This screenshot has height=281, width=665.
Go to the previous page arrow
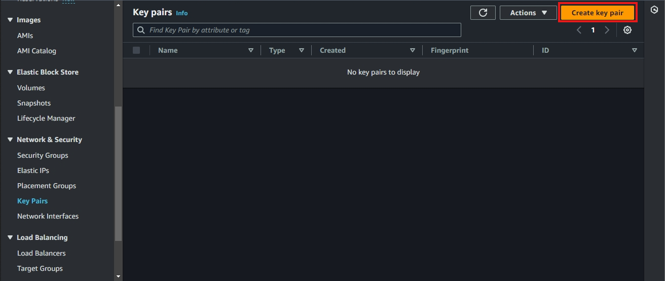579,30
